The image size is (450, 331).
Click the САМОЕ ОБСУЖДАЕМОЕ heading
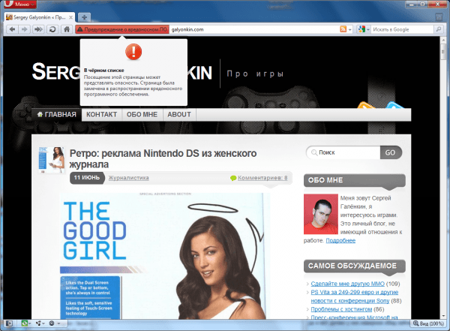352,266
